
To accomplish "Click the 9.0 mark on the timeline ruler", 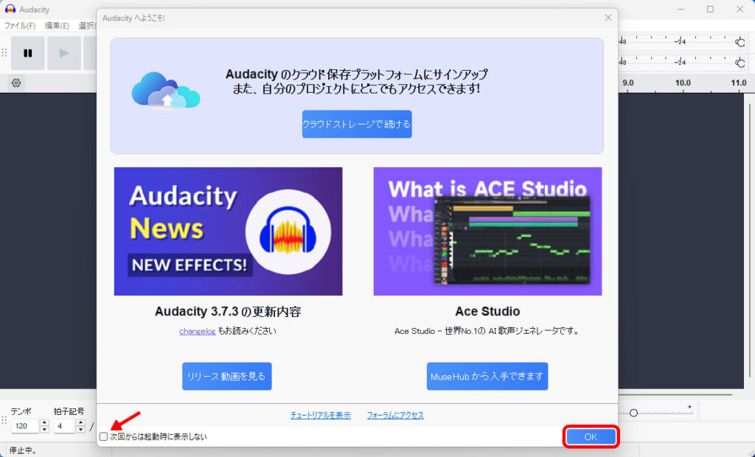I will pyautogui.click(x=628, y=83).
